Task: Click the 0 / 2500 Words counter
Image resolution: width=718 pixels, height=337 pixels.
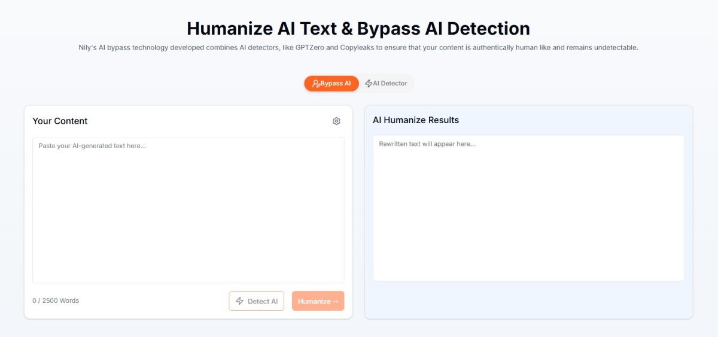Action: [56, 301]
